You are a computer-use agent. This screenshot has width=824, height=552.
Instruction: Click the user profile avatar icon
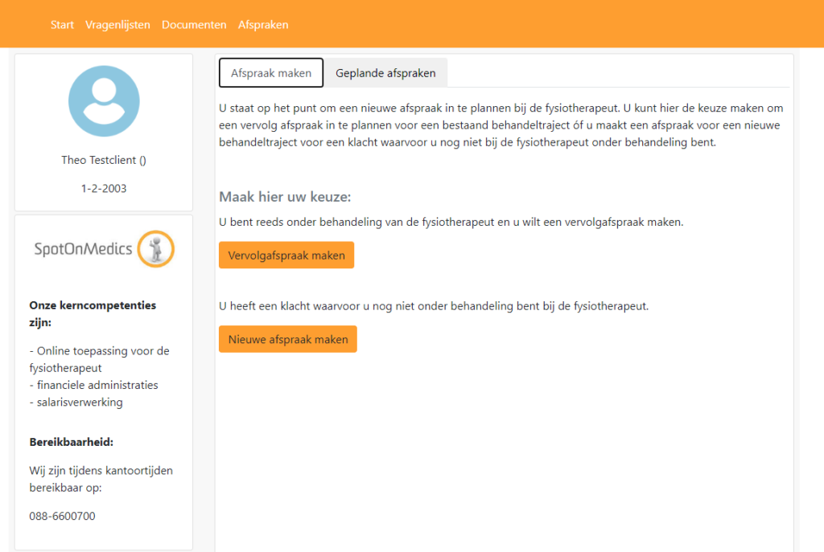click(x=104, y=101)
